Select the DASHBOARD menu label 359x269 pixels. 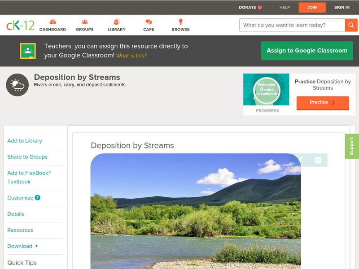click(53, 30)
